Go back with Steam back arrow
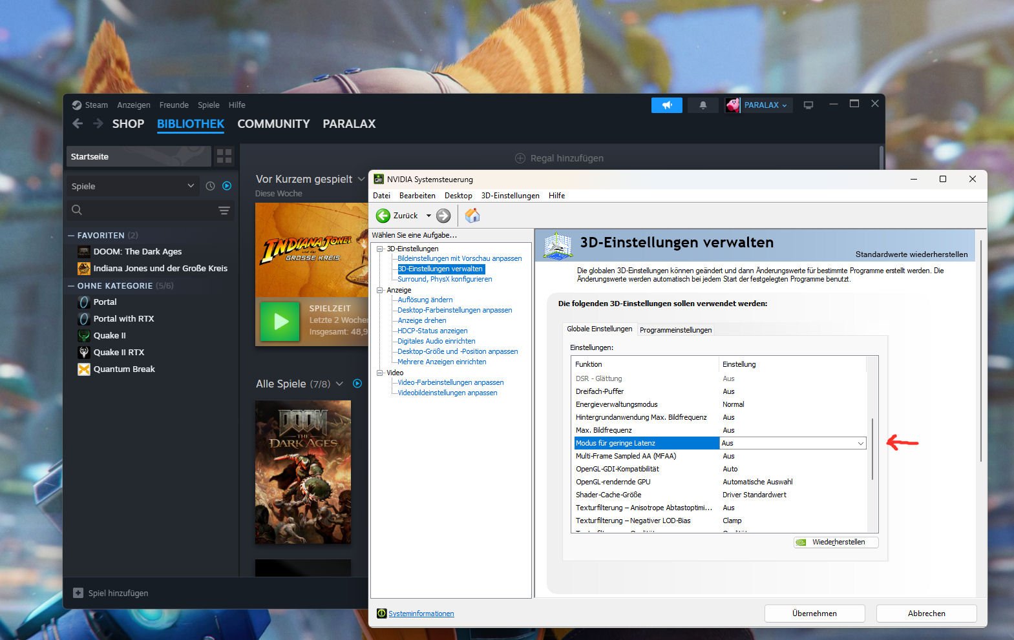This screenshot has height=640, width=1014. tap(78, 123)
